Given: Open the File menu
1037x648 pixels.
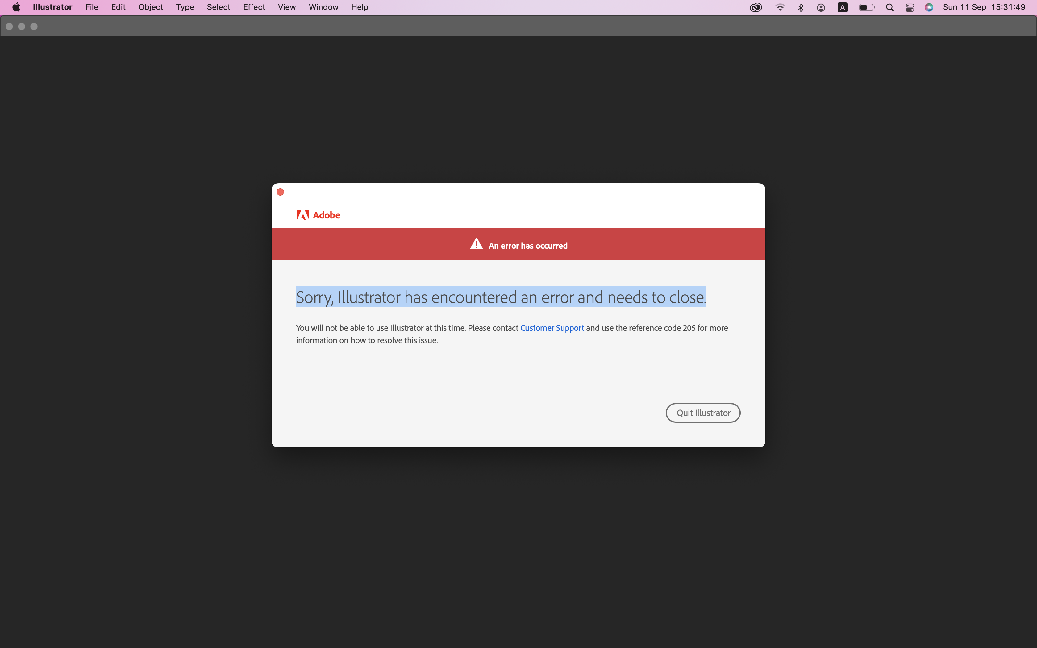Looking at the screenshot, I should (x=90, y=7).
